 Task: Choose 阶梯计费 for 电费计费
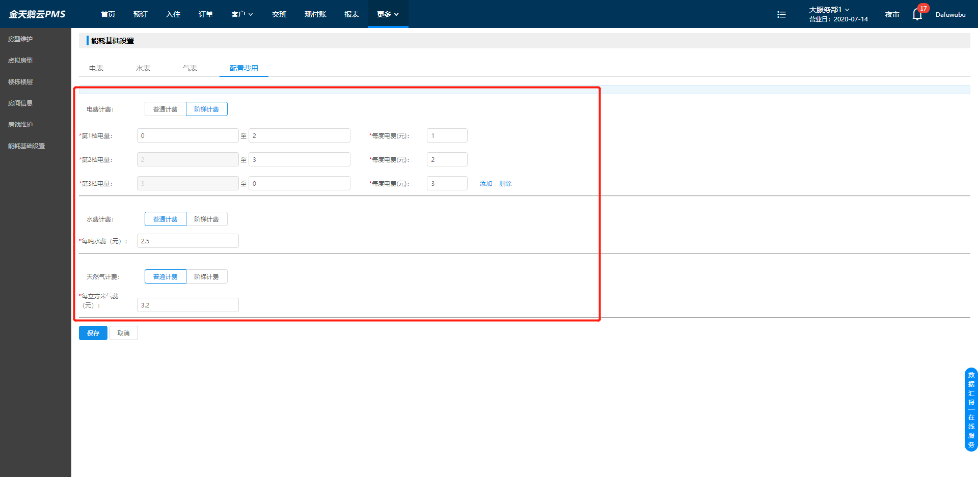tap(207, 109)
